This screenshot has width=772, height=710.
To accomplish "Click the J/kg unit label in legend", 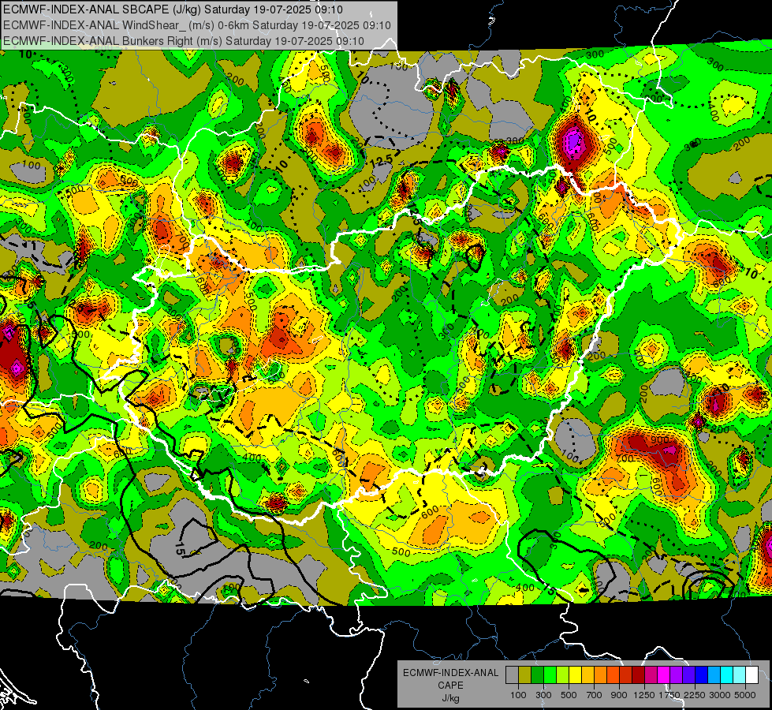I will [x=450, y=698].
